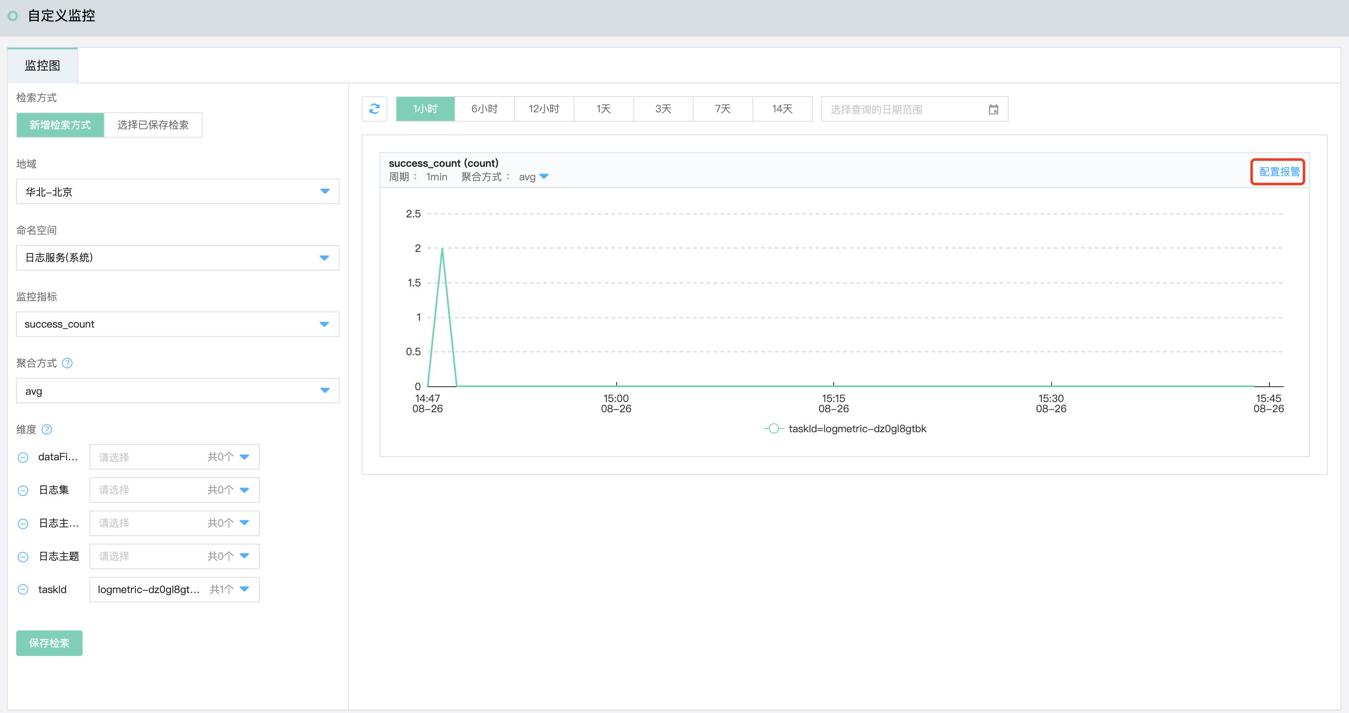Viewport: 1349px width, 713px height.
Task: Open the 监控指标 success_count dropdown
Action: (177, 324)
